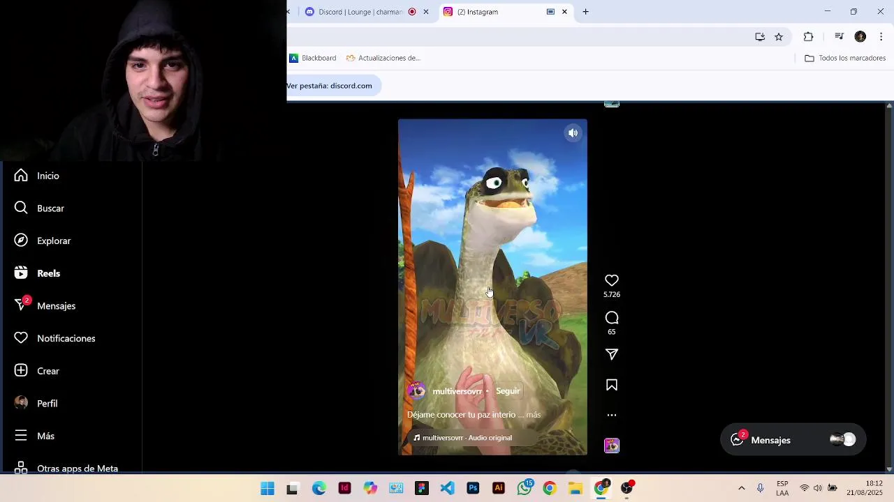Expand caption with más link
Image resolution: width=894 pixels, height=502 pixels.
(x=533, y=415)
